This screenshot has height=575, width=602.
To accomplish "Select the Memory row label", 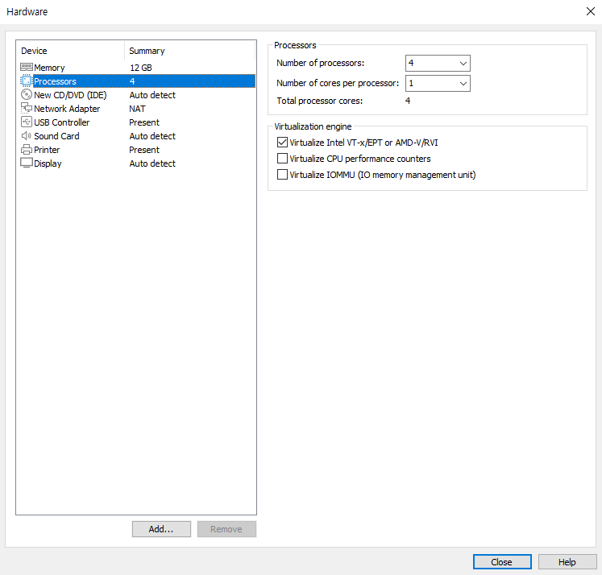I will pyautogui.click(x=49, y=68).
